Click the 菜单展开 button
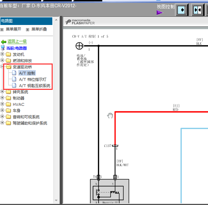 14,29
